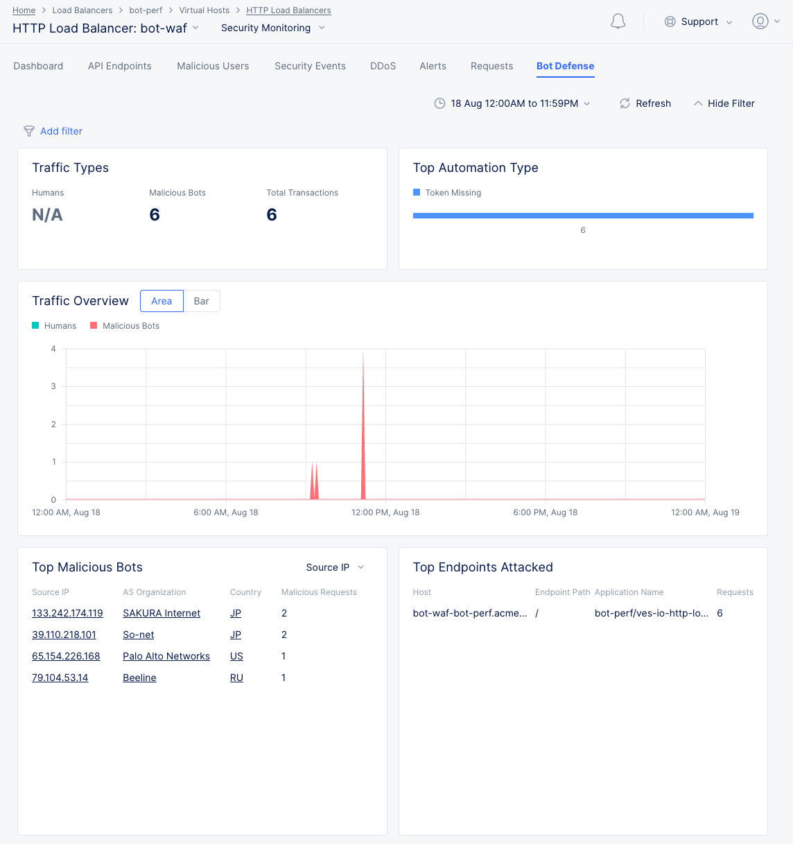Click the Add filter funnel icon

click(28, 131)
